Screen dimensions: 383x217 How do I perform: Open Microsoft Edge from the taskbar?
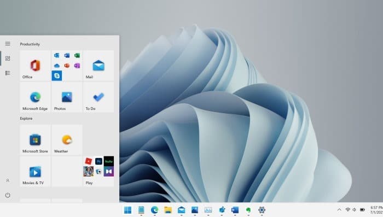point(154,210)
